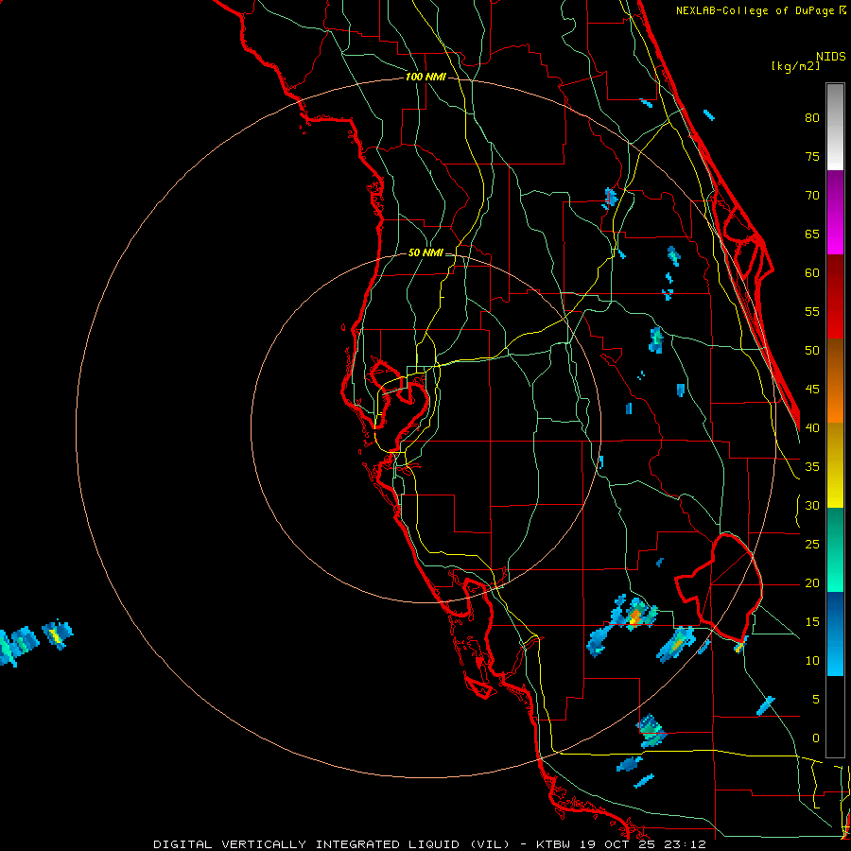851x851 pixels.
Task: Click the 15 value on the VIL scale
Action: click(x=812, y=622)
